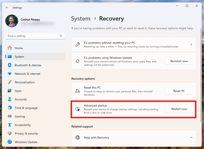Viewport: 204px width, 149px height.
Task: Click 'Fix problems using Windows Update' title
Action: [108, 58]
